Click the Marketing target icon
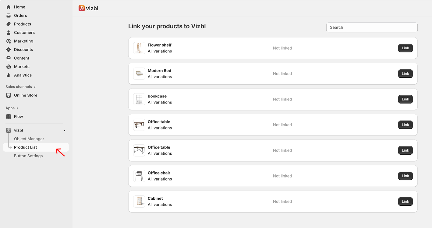Viewport: 432px width, 228px height. point(9,41)
